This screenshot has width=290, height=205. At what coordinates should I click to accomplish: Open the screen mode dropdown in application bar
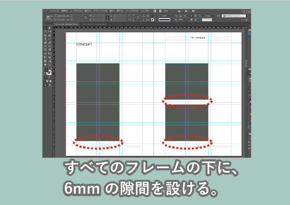click(187, 11)
